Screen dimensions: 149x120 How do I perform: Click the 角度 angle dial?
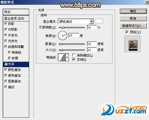click(x=63, y=36)
